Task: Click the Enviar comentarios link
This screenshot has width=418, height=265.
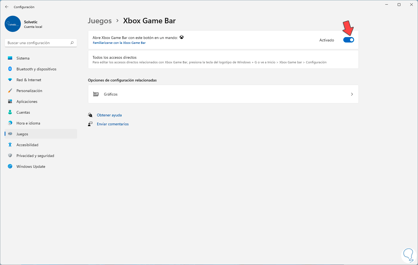Action: tap(113, 124)
